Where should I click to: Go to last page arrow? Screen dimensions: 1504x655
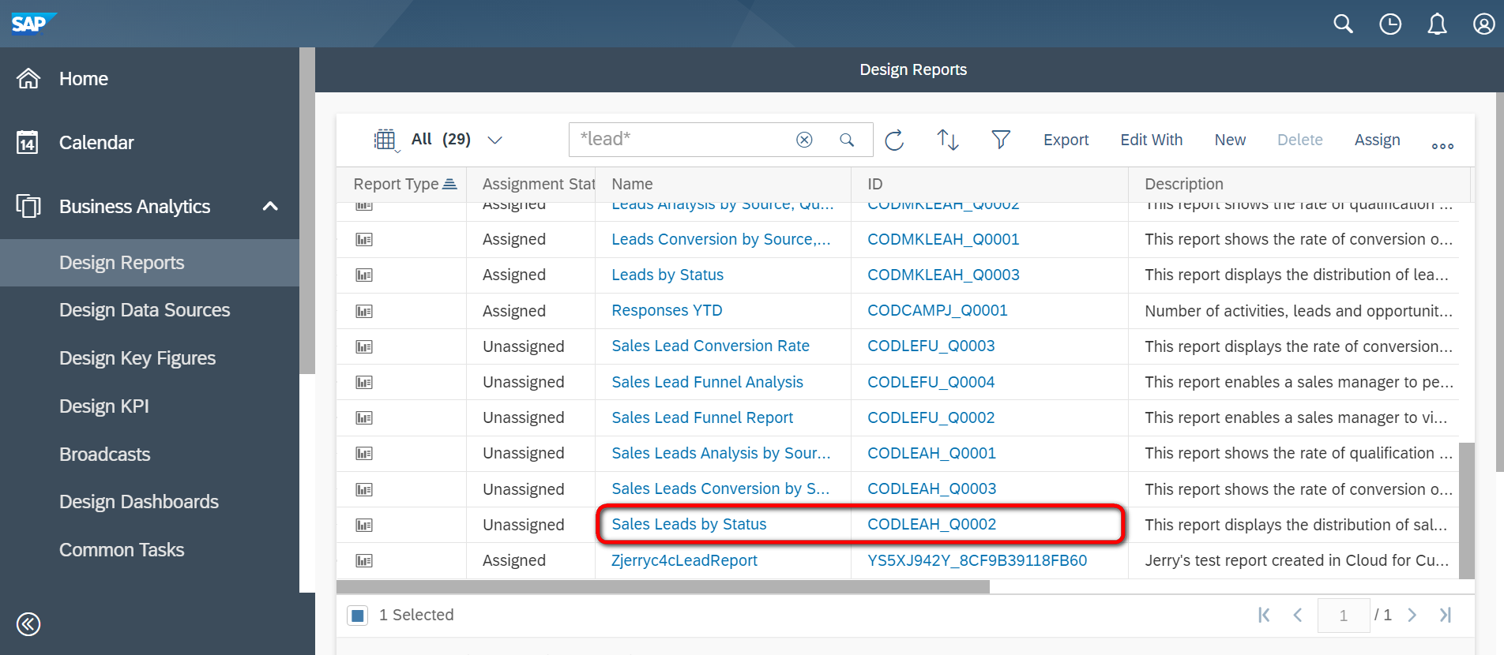1446,615
